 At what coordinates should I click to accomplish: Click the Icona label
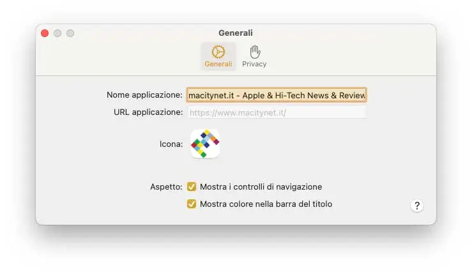(x=171, y=144)
